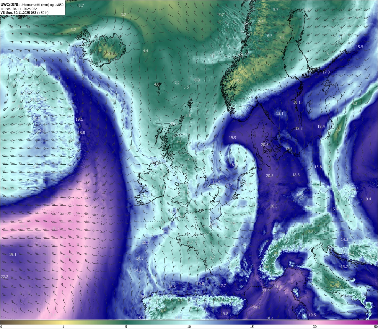The image size is (378, 329).
Task: Click the 8.0 value label
Action: (197, 80)
